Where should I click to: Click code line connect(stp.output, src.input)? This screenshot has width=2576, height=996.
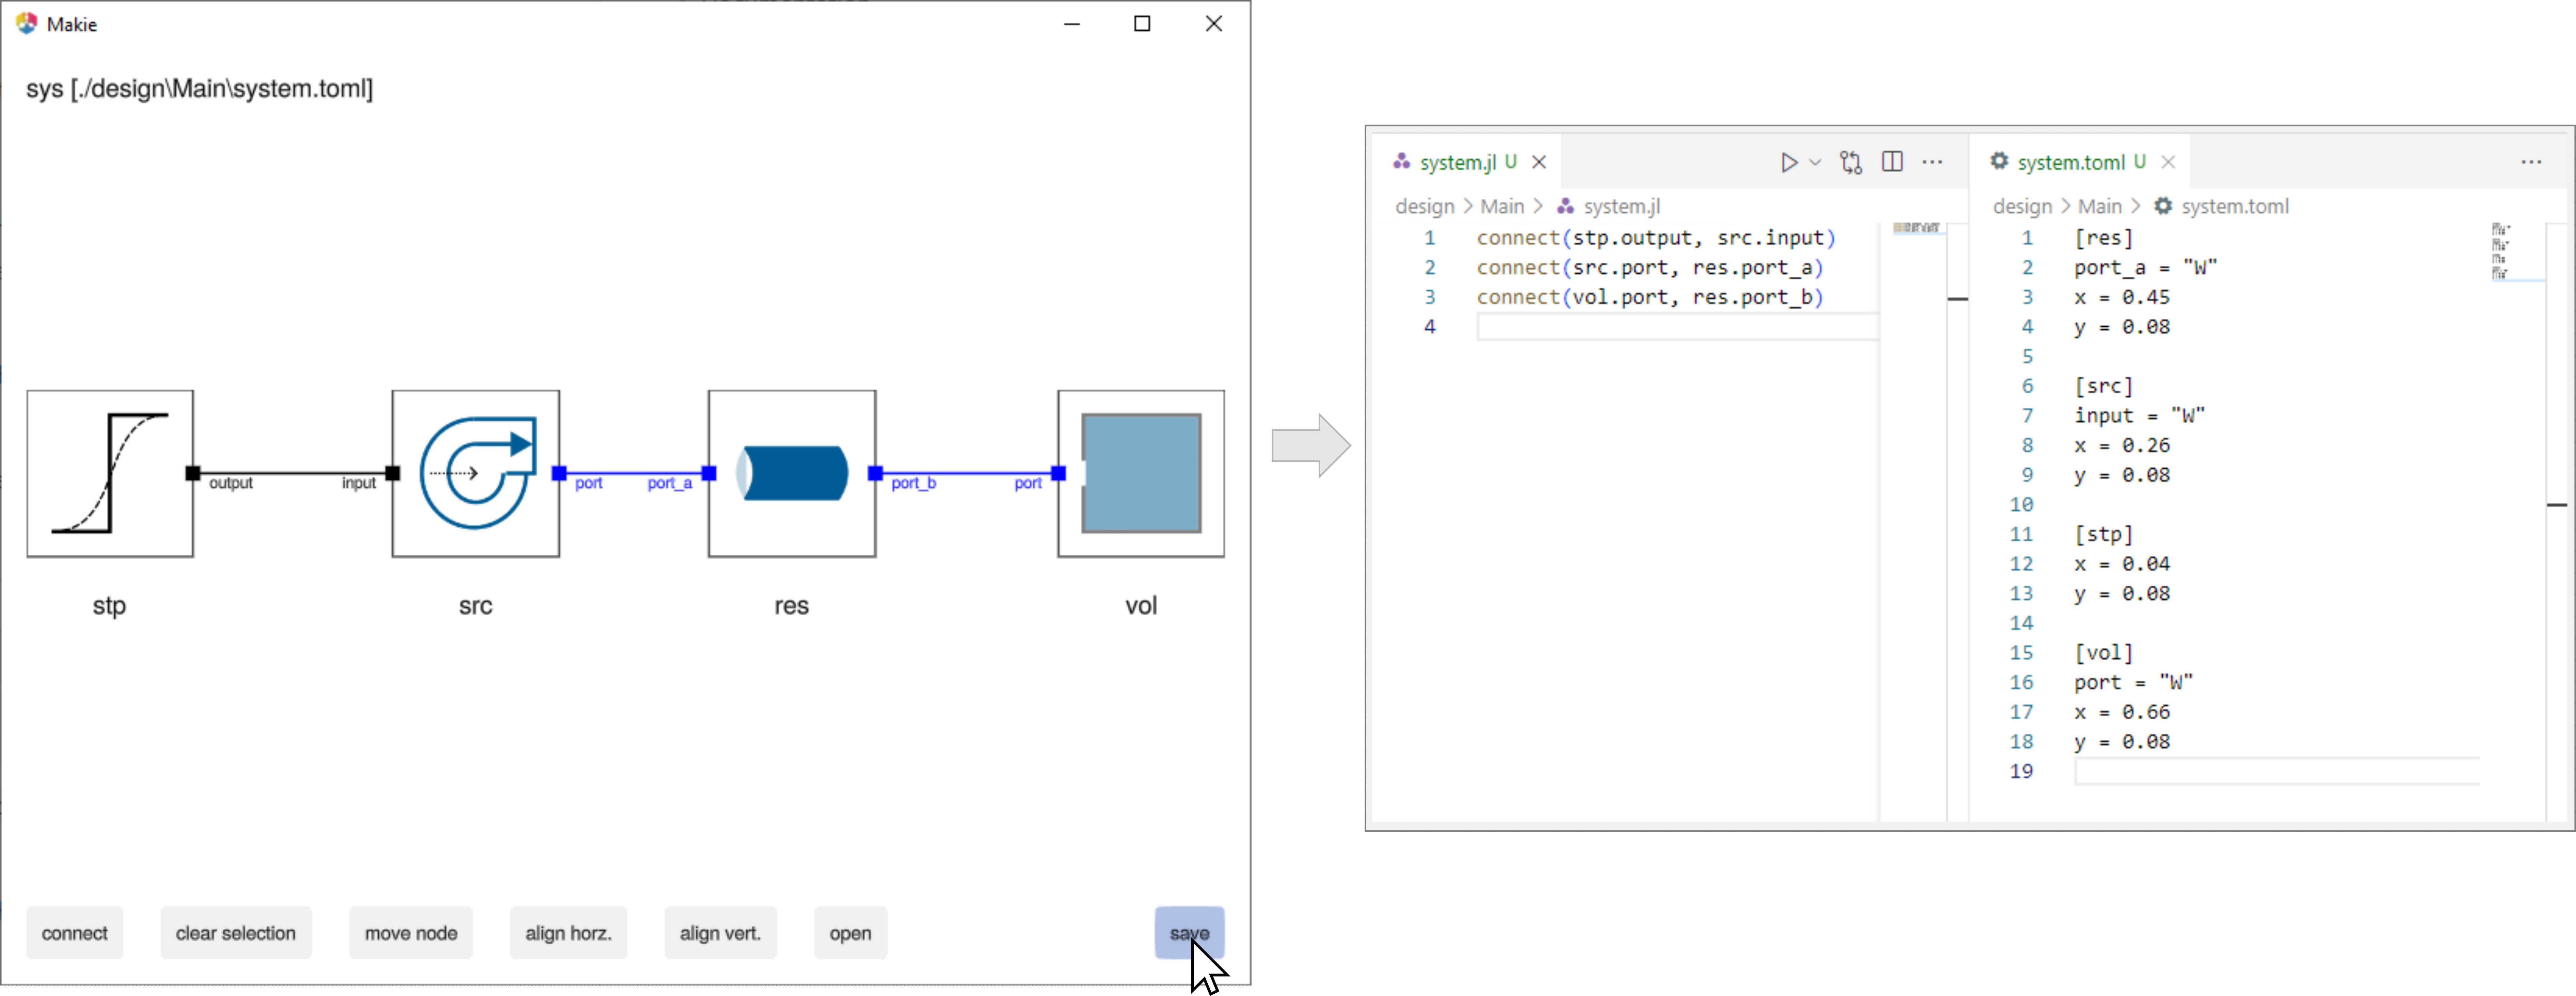coord(1656,238)
